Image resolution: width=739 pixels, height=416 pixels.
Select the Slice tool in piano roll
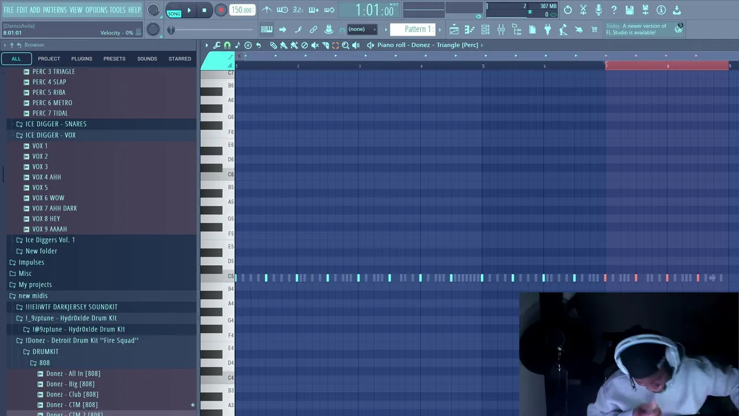pos(325,45)
